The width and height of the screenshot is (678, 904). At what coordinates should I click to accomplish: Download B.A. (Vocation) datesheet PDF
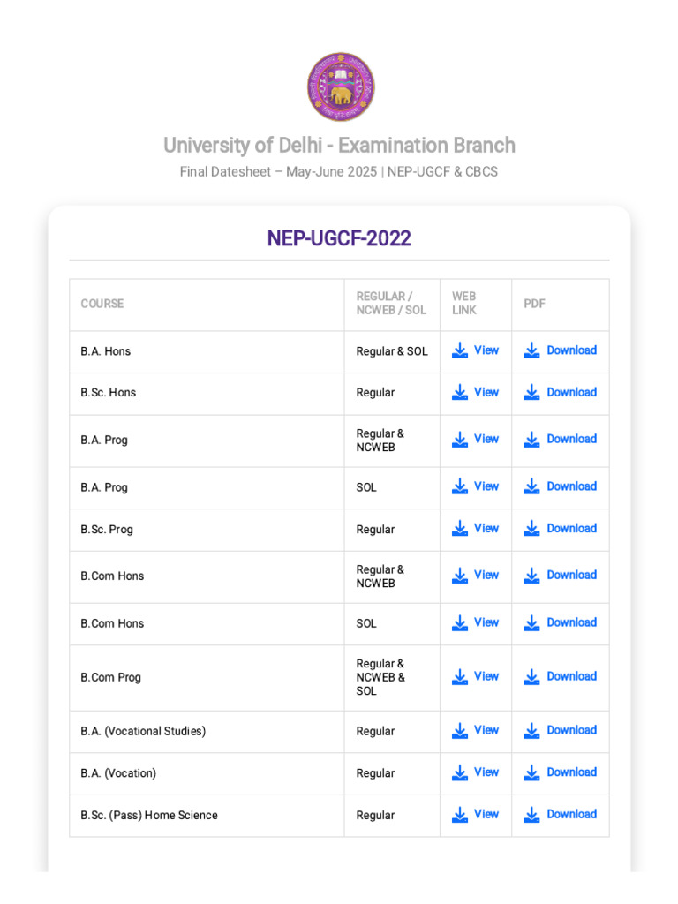click(x=571, y=773)
